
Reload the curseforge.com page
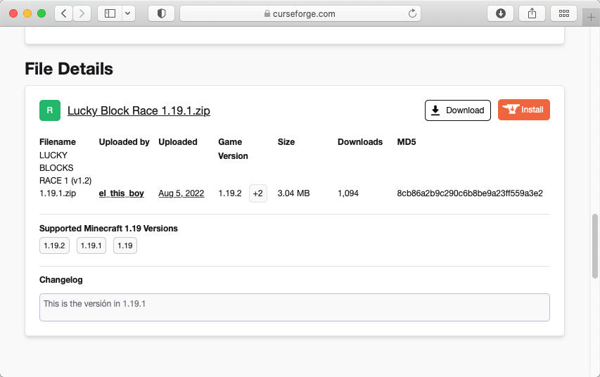tap(412, 14)
